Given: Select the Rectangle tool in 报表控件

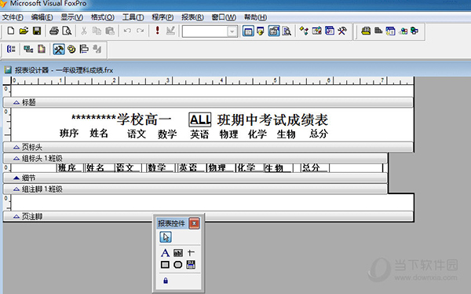Looking at the screenshot, I should (x=165, y=265).
